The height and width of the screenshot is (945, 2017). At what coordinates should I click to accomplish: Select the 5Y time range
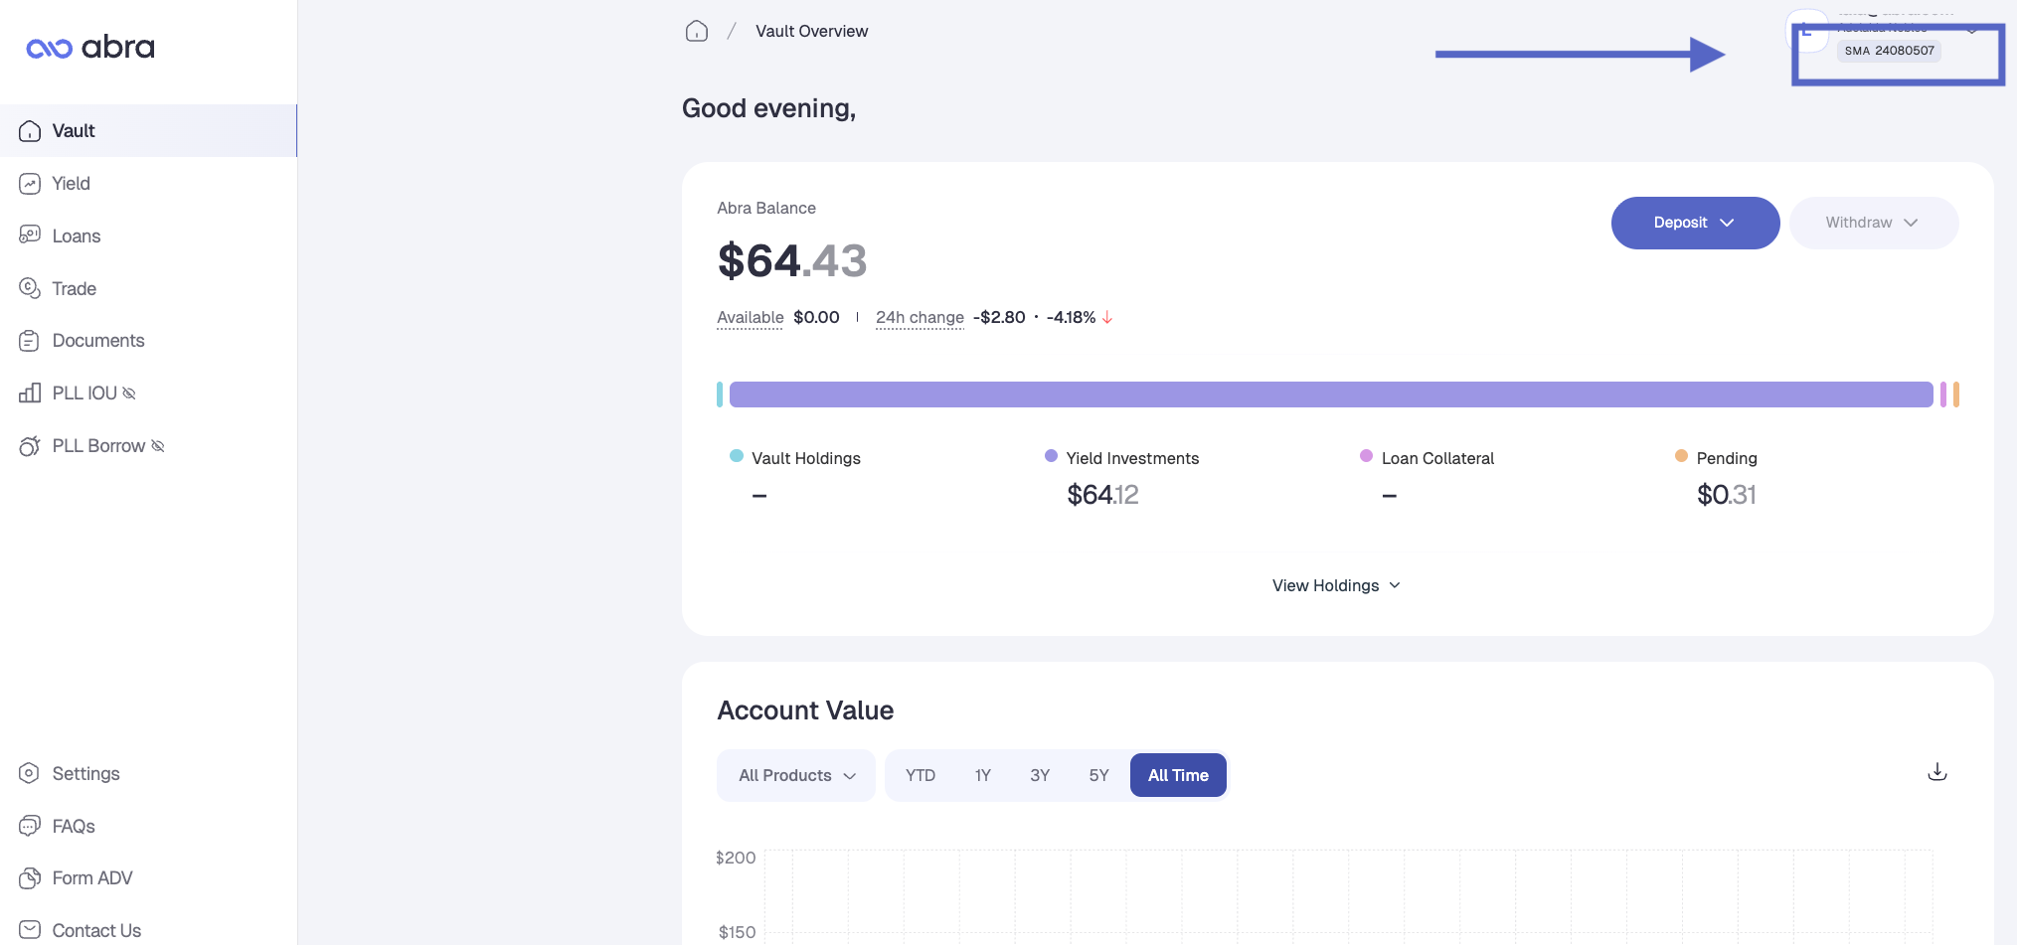point(1098,775)
